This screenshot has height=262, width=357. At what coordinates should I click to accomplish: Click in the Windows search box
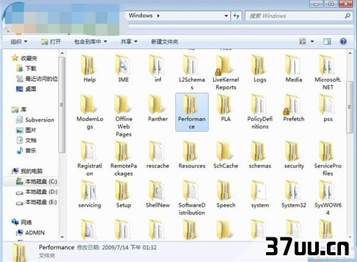pyautogui.click(x=295, y=16)
